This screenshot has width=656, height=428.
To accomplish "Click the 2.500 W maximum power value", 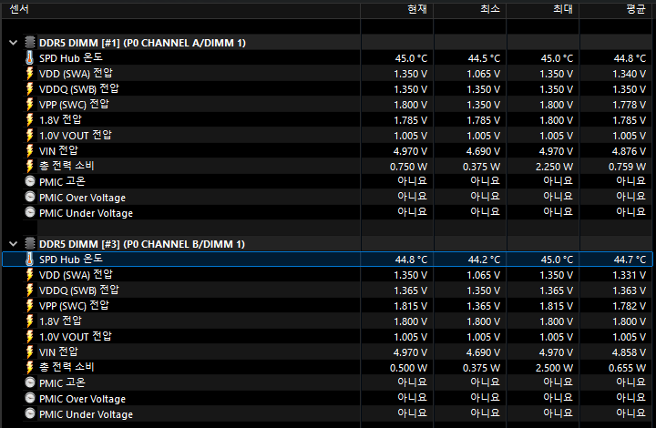I will [554, 368].
